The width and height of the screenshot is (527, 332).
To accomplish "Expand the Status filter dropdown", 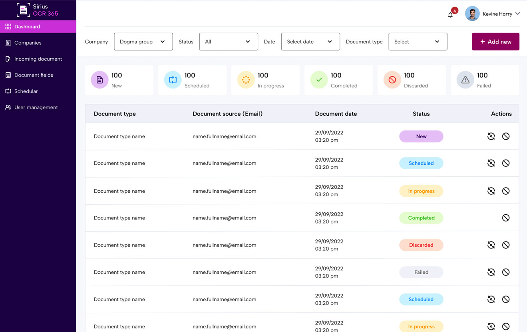I will point(228,41).
